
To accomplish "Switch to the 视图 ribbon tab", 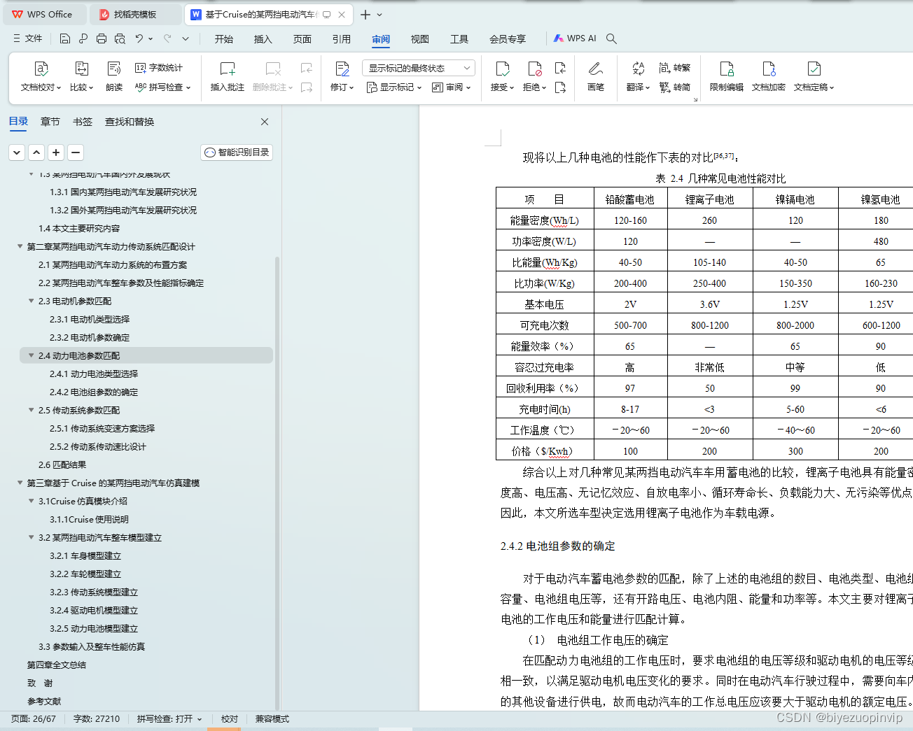I will (x=420, y=39).
